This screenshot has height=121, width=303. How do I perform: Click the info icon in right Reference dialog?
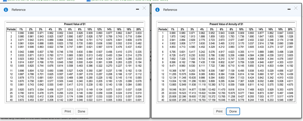pos(158,10)
